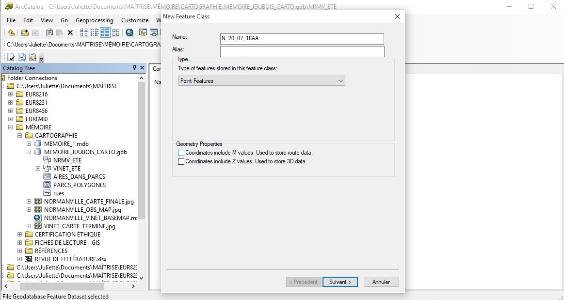Click Export Metadata icon

coord(22,57)
